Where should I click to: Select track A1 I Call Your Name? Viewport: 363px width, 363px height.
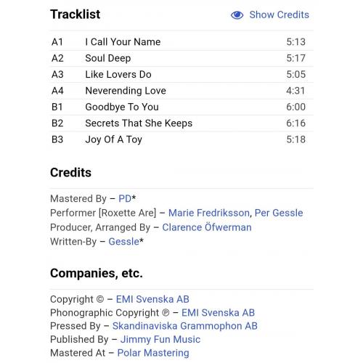click(x=181, y=42)
